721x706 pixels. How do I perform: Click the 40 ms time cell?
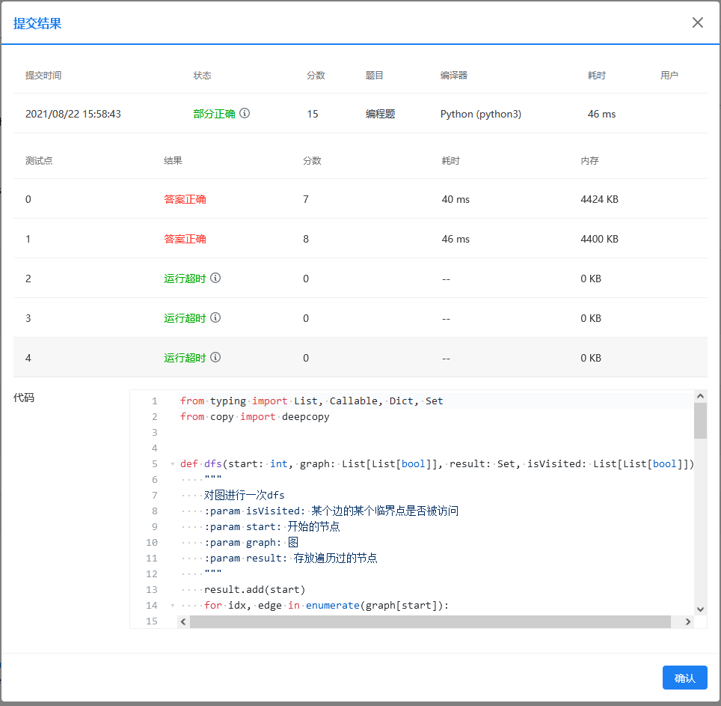click(x=455, y=199)
